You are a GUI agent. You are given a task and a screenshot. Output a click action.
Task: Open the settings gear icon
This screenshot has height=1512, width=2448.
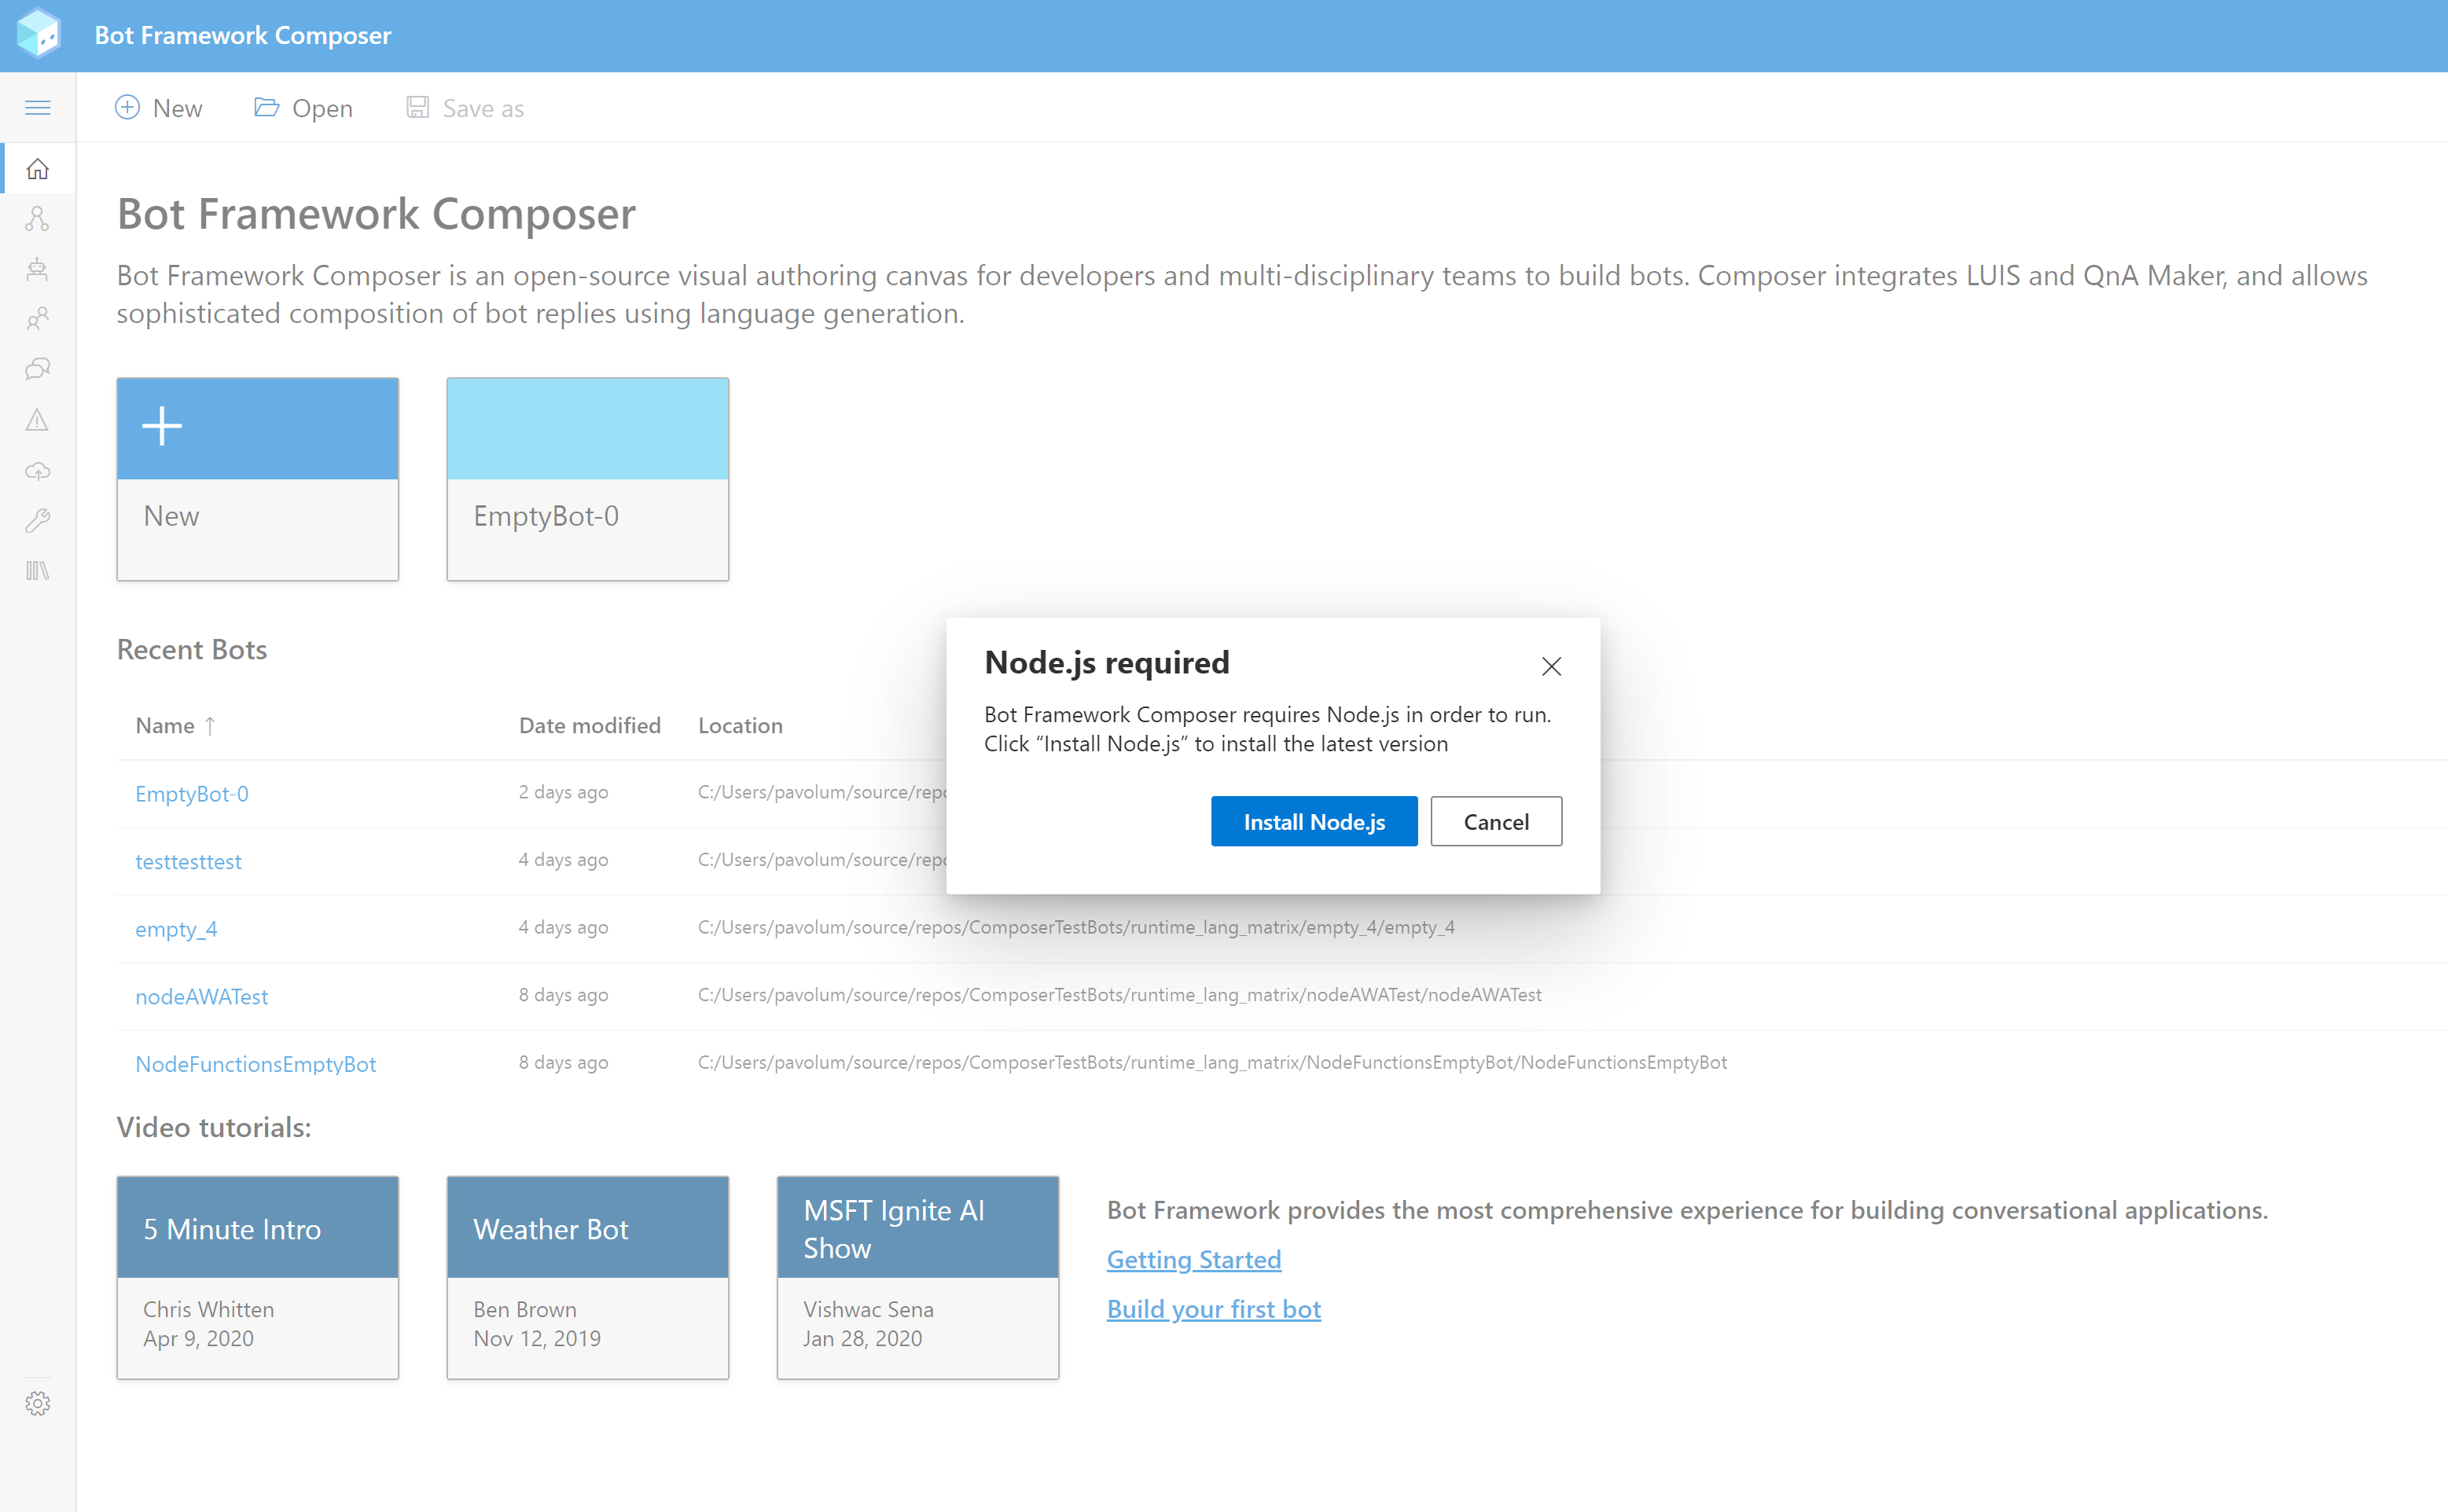[x=38, y=1403]
